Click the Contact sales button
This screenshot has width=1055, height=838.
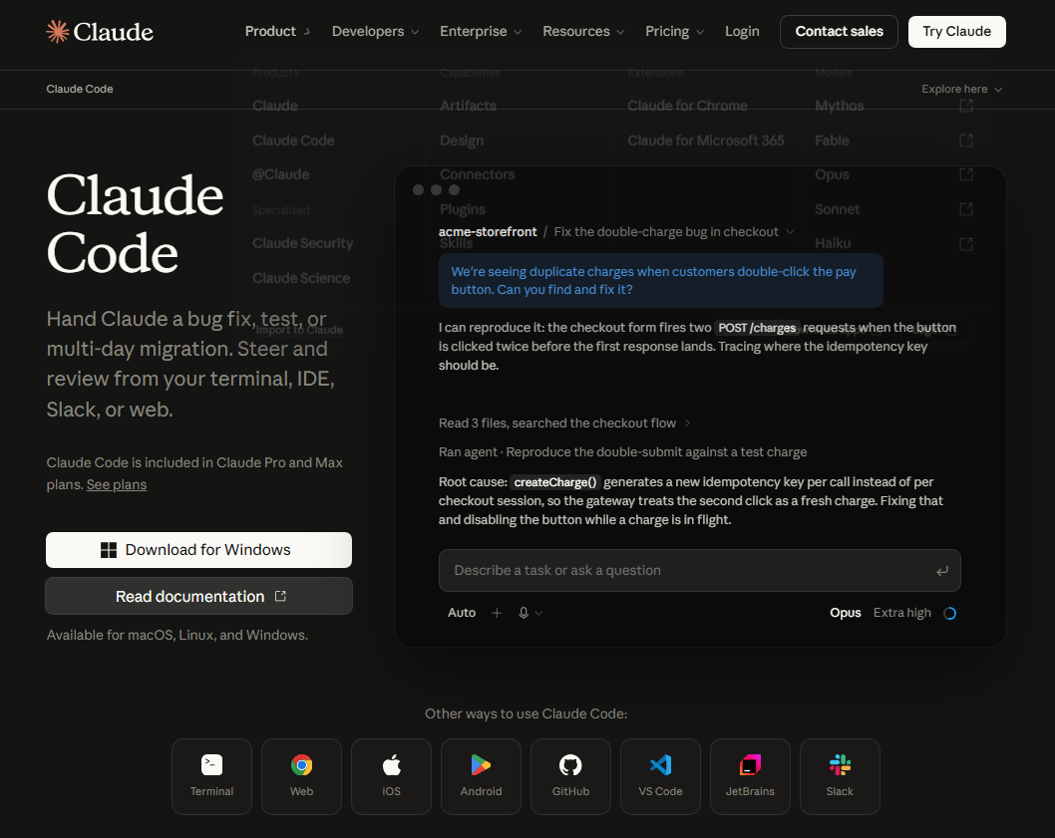pos(839,32)
